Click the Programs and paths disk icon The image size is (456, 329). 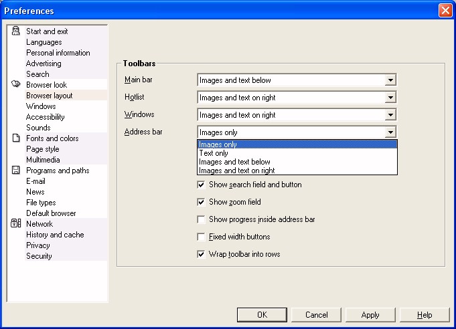pyautogui.click(x=16, y=171)
